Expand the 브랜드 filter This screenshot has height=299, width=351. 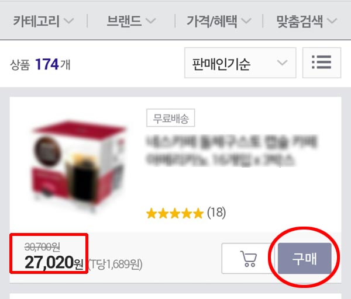(131, 21)
